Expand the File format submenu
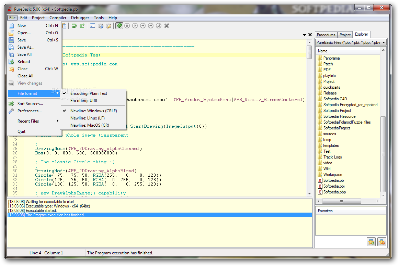The width and height of the screenshot is (399, 266). click(x=34, y=93)
